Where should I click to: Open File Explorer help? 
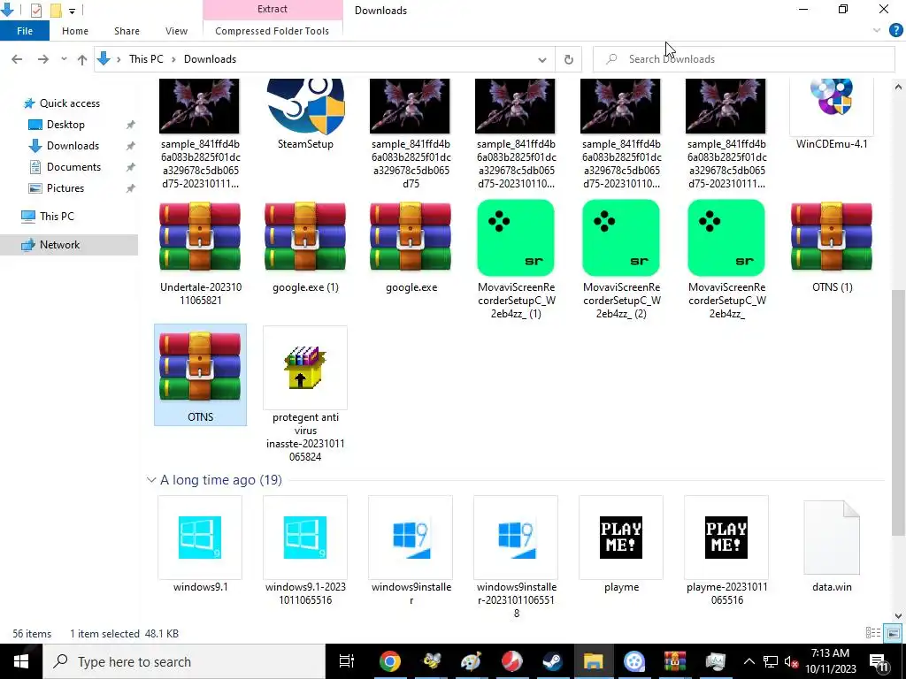click(x=895, y=31)
